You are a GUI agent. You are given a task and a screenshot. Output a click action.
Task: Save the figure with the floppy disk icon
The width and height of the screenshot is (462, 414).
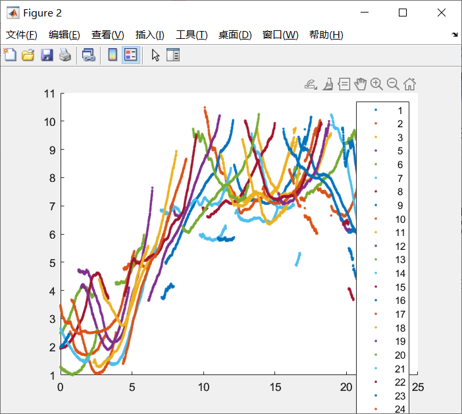[x=47, y=55]
